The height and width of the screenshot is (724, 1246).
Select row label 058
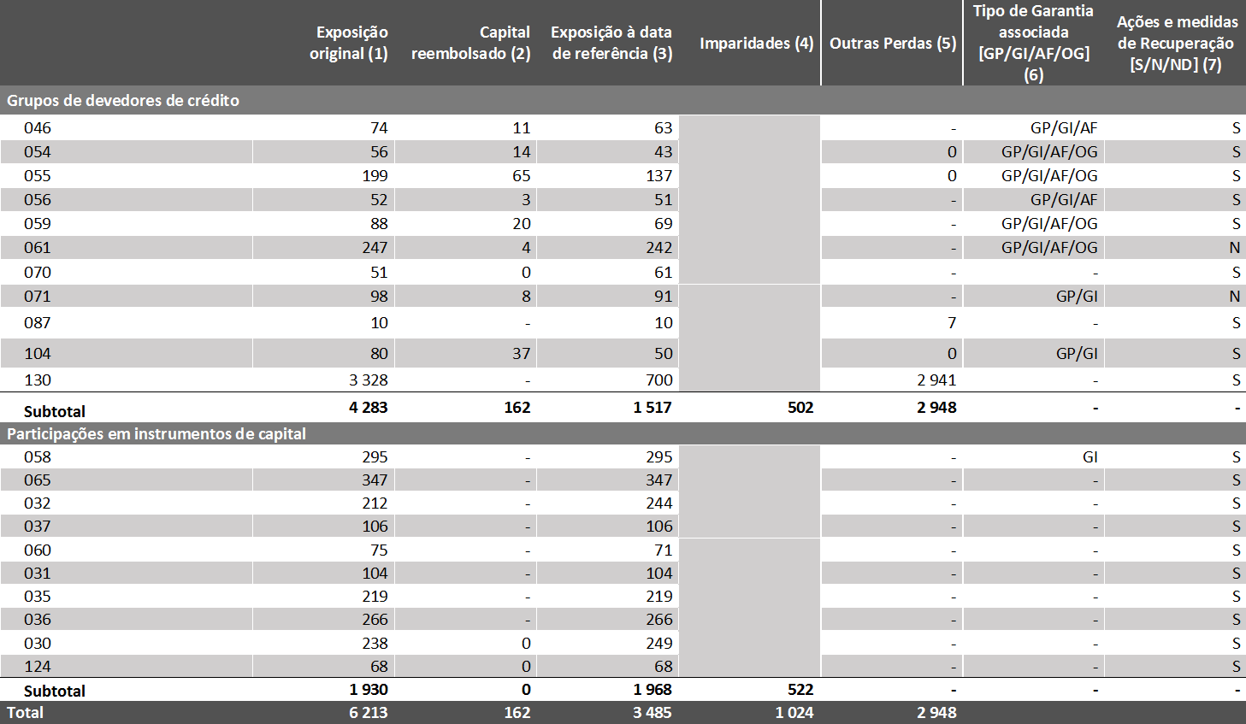pyautogui.click(x=38, y=456)
